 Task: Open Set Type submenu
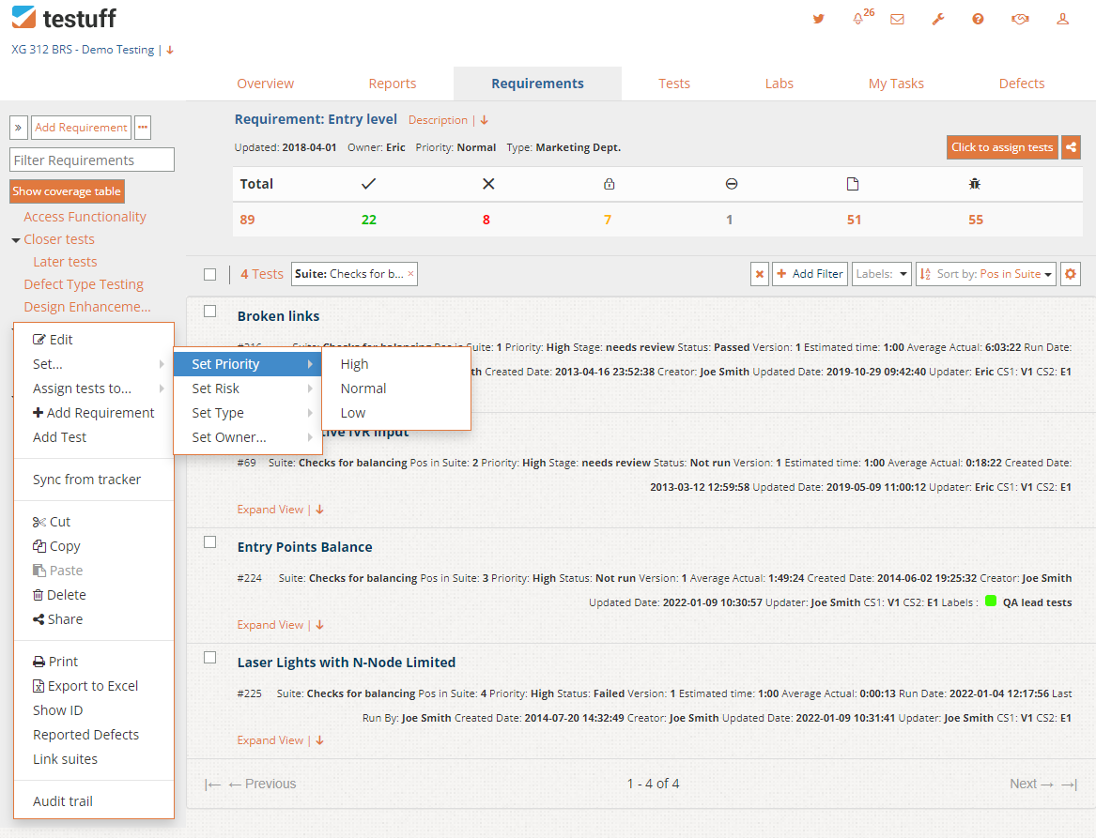(247, 413)
